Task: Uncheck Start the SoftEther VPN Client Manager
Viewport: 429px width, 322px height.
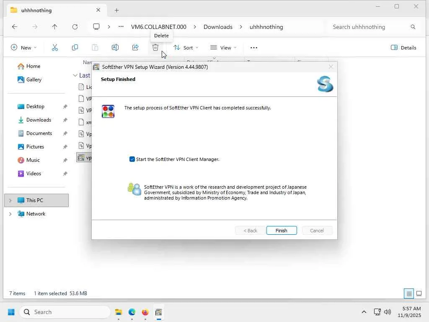Action: tap(132, 159)
